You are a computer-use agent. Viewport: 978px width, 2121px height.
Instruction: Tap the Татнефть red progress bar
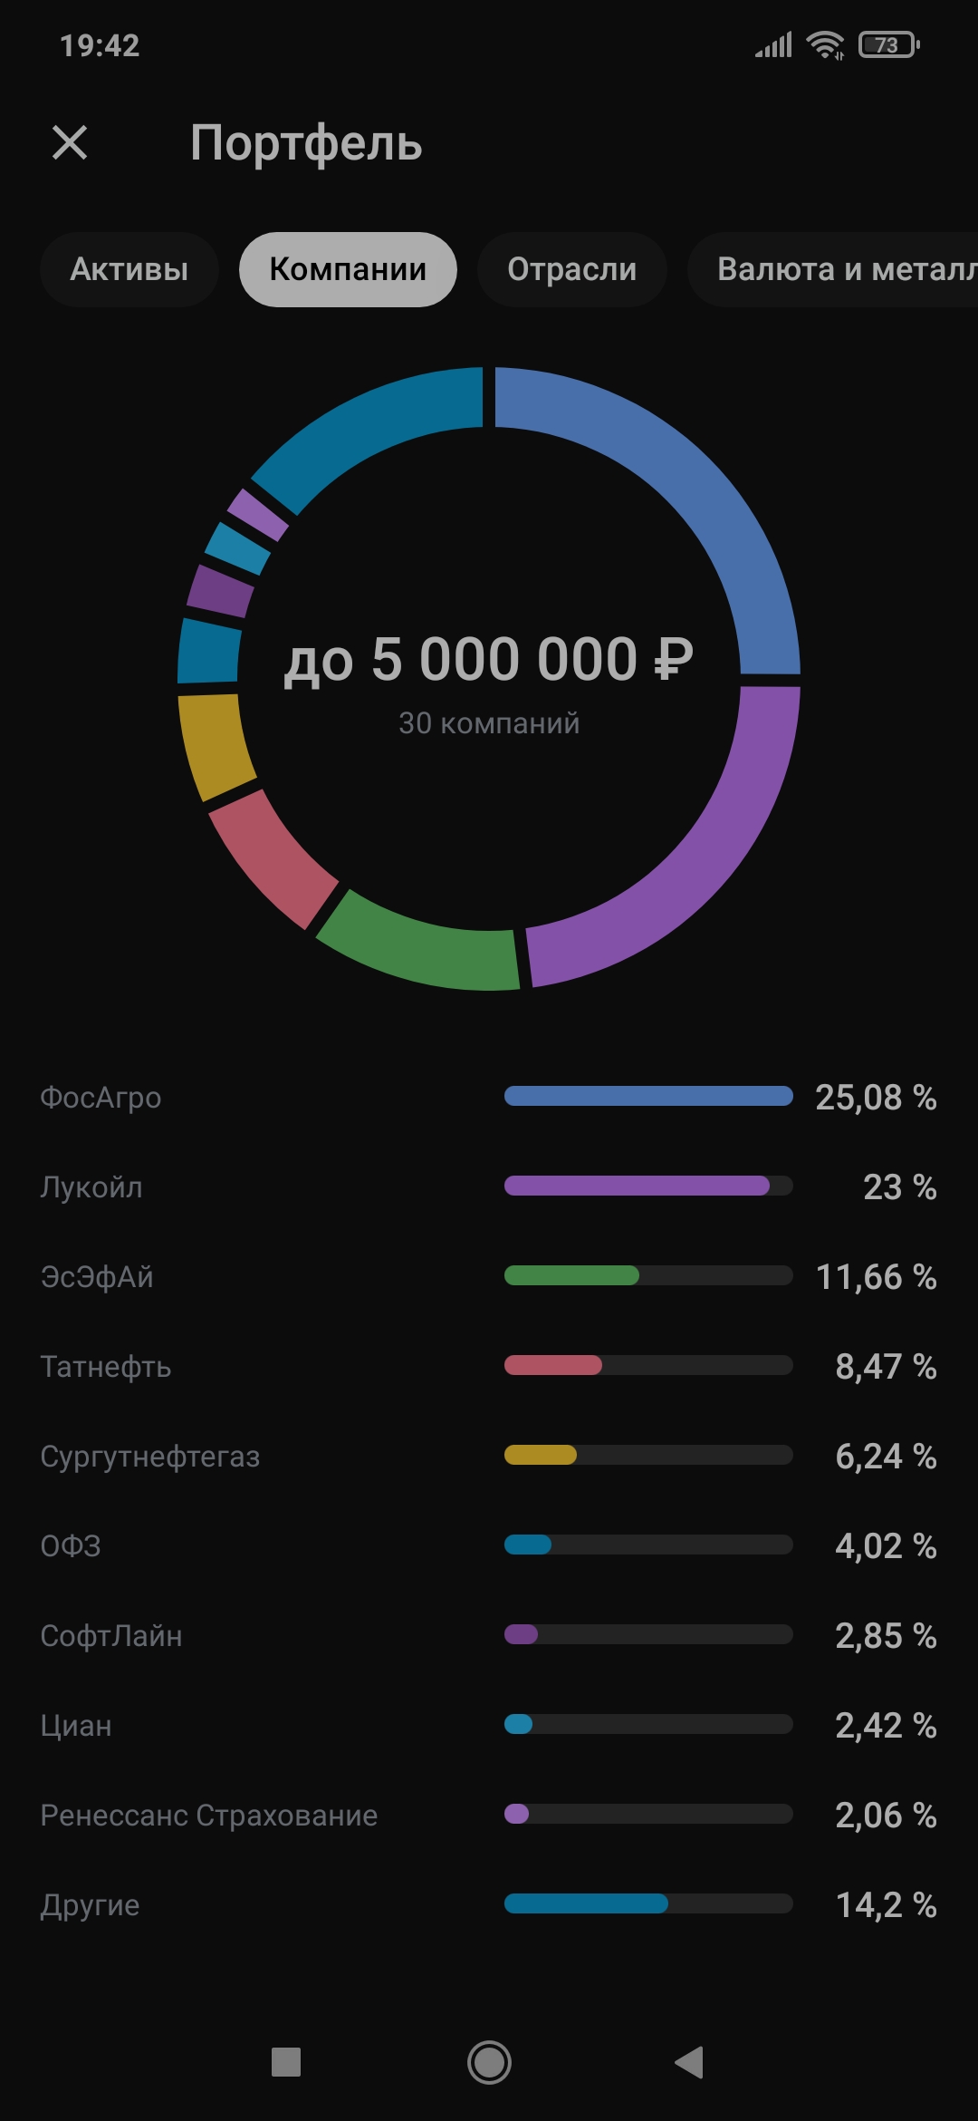coord(553,1365)
